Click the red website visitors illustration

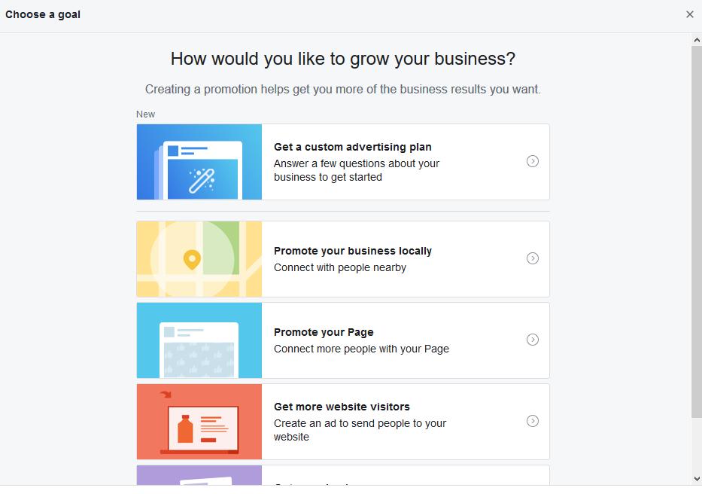click(199, 421)
